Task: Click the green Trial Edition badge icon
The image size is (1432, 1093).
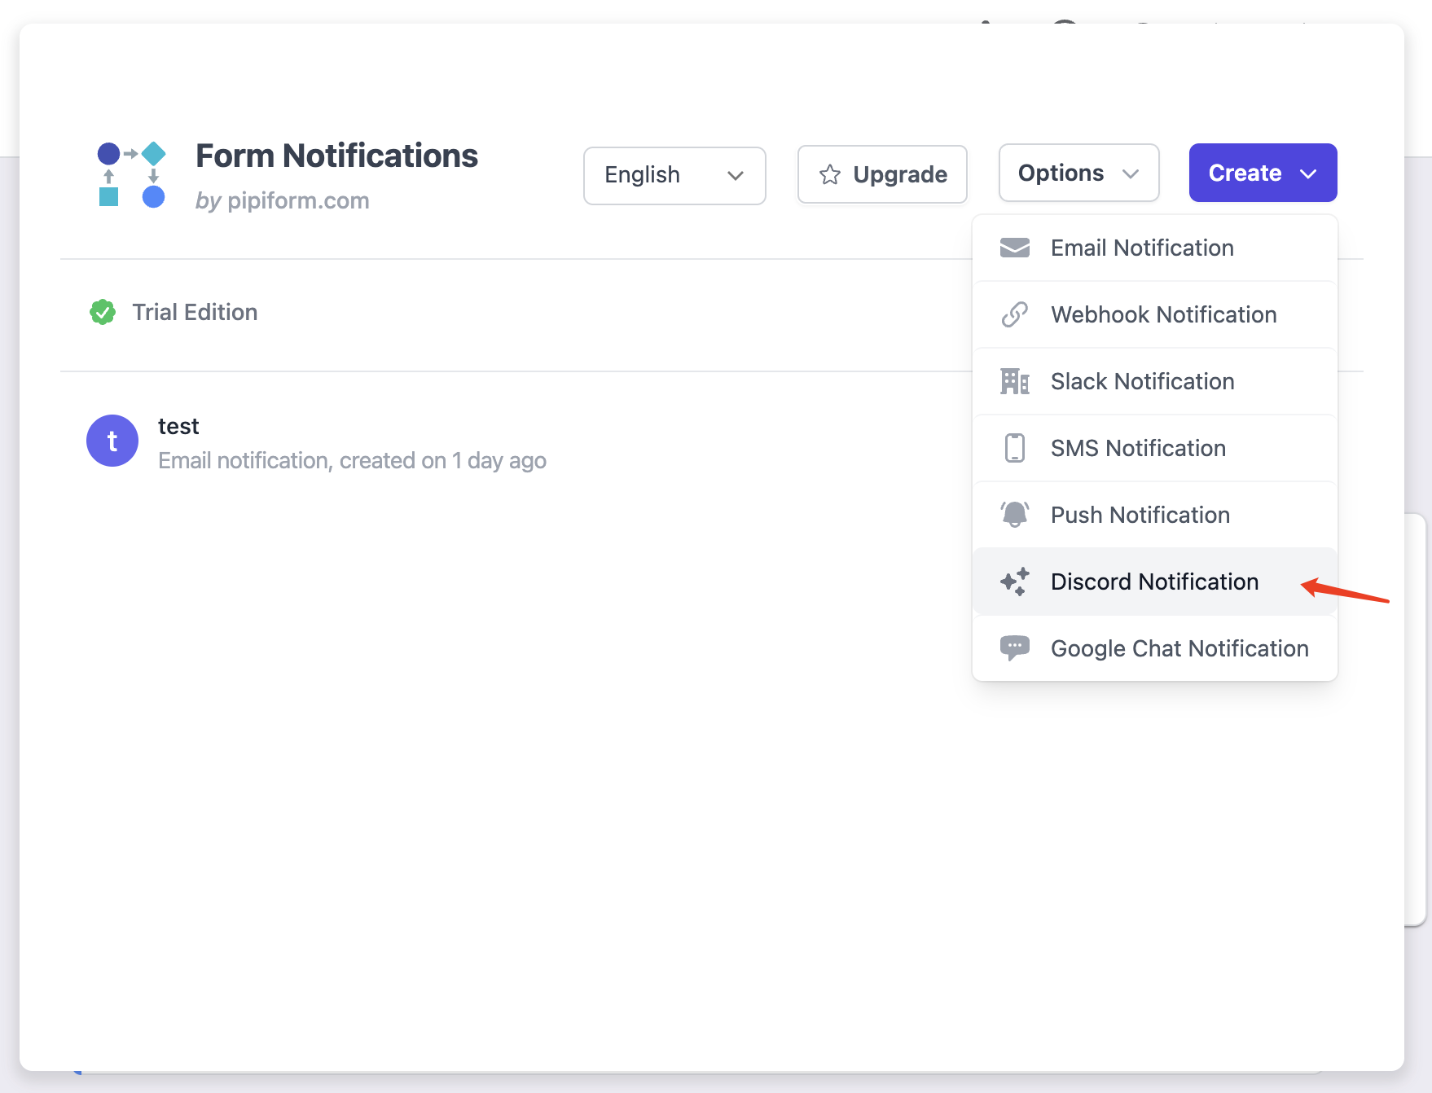Action: [103, 312]
